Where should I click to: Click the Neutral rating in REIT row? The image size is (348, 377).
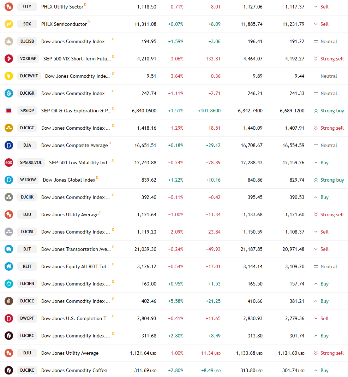pyautogui.click(x=329, y=266)
